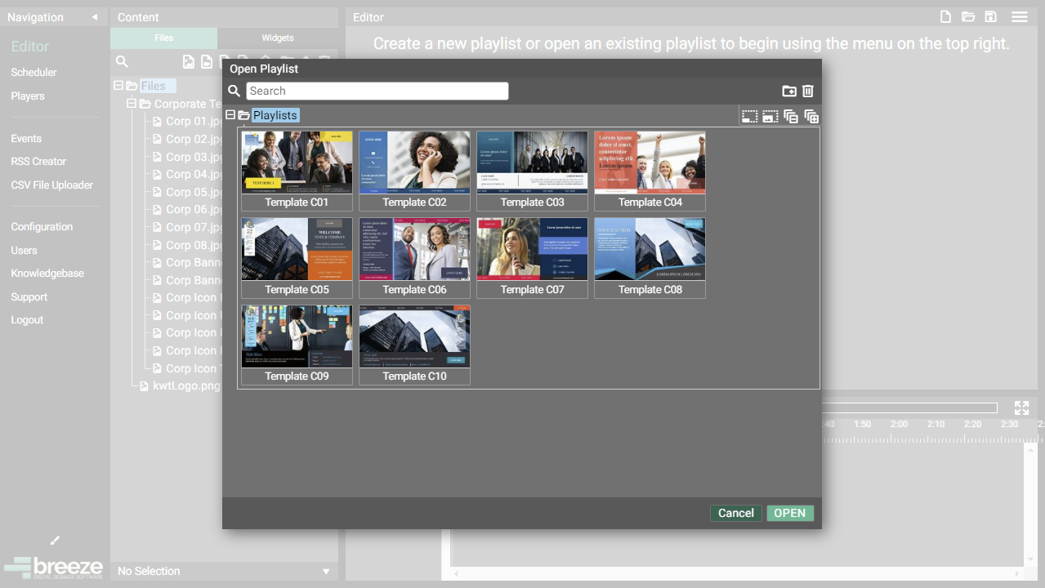Click new playlist icon in Editor header
This screenshot has width=1045, height=588.
(945, 17)
